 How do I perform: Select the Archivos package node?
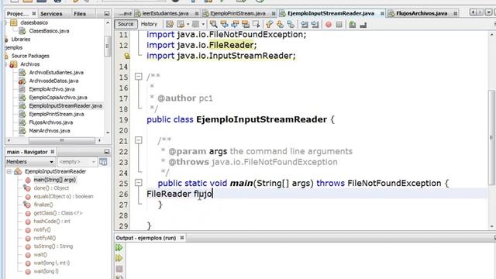(x=29, y=64)
